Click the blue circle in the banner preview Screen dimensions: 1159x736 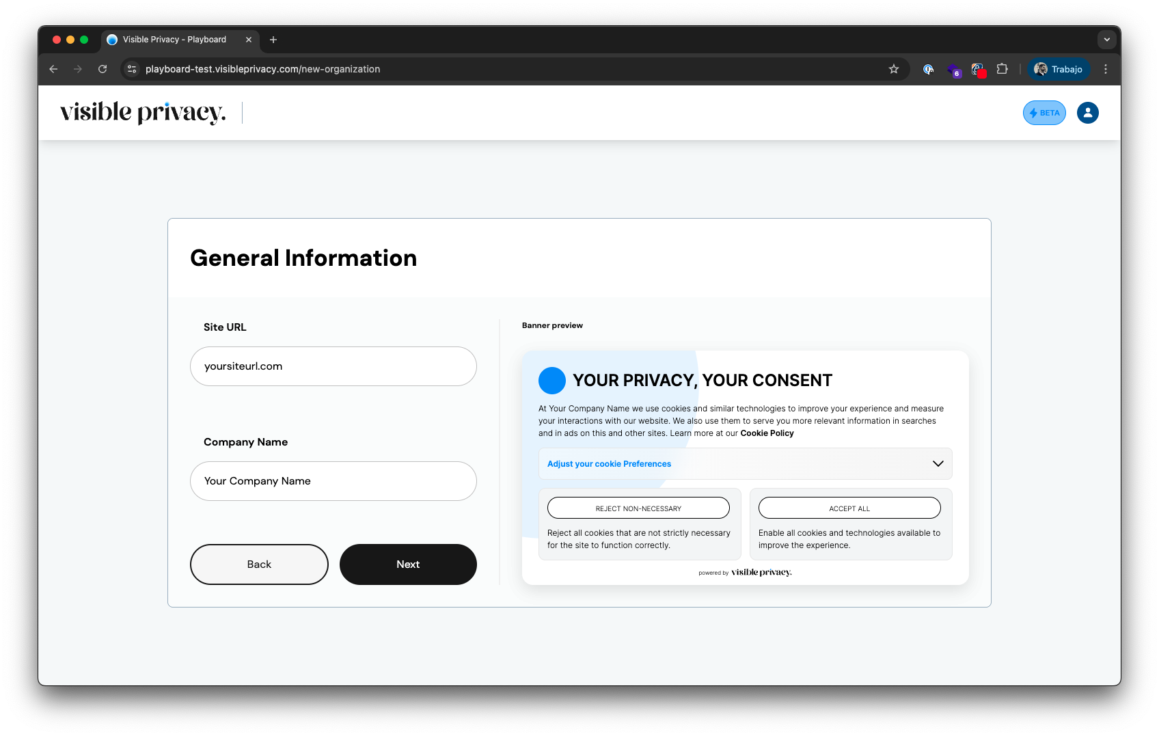click(551, 380)
